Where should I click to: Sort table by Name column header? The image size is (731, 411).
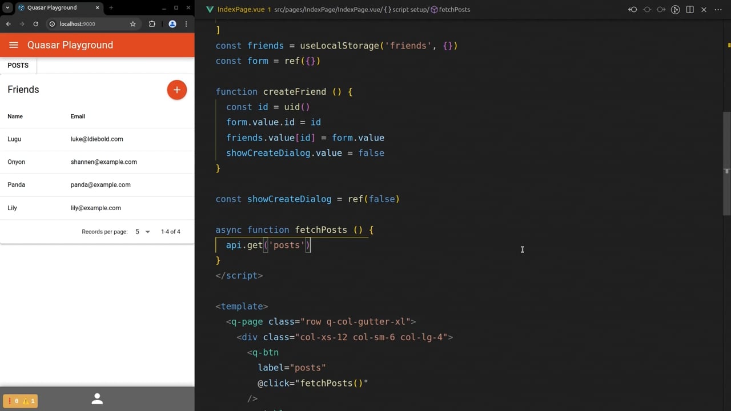click(x=15, y=116)
